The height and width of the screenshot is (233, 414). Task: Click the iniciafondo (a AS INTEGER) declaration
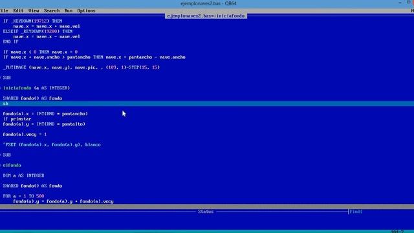[x=36, y=88]
